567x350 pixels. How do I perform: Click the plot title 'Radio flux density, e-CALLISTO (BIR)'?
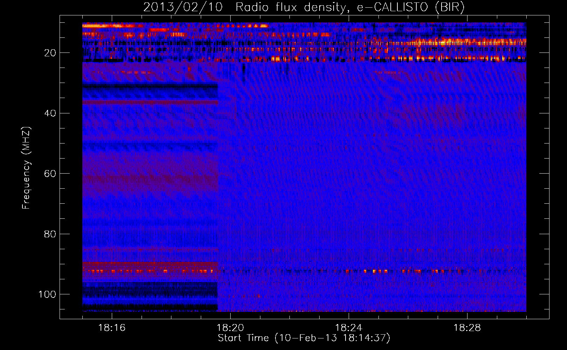(350, 8)
